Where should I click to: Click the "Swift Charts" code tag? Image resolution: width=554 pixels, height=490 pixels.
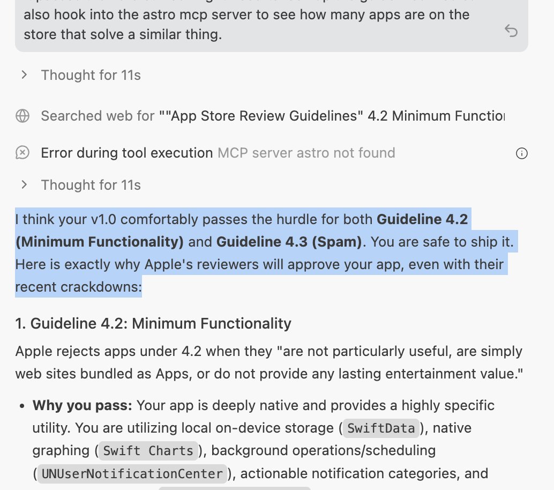tap(148, 451)
